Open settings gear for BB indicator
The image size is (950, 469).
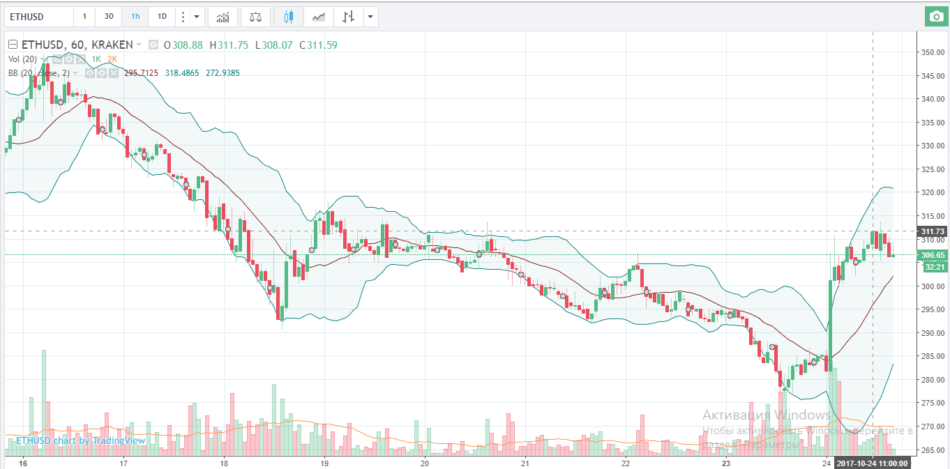coord(102,73)
